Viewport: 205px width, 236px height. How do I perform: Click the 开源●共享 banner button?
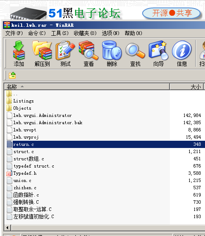[x=172, y=13]
